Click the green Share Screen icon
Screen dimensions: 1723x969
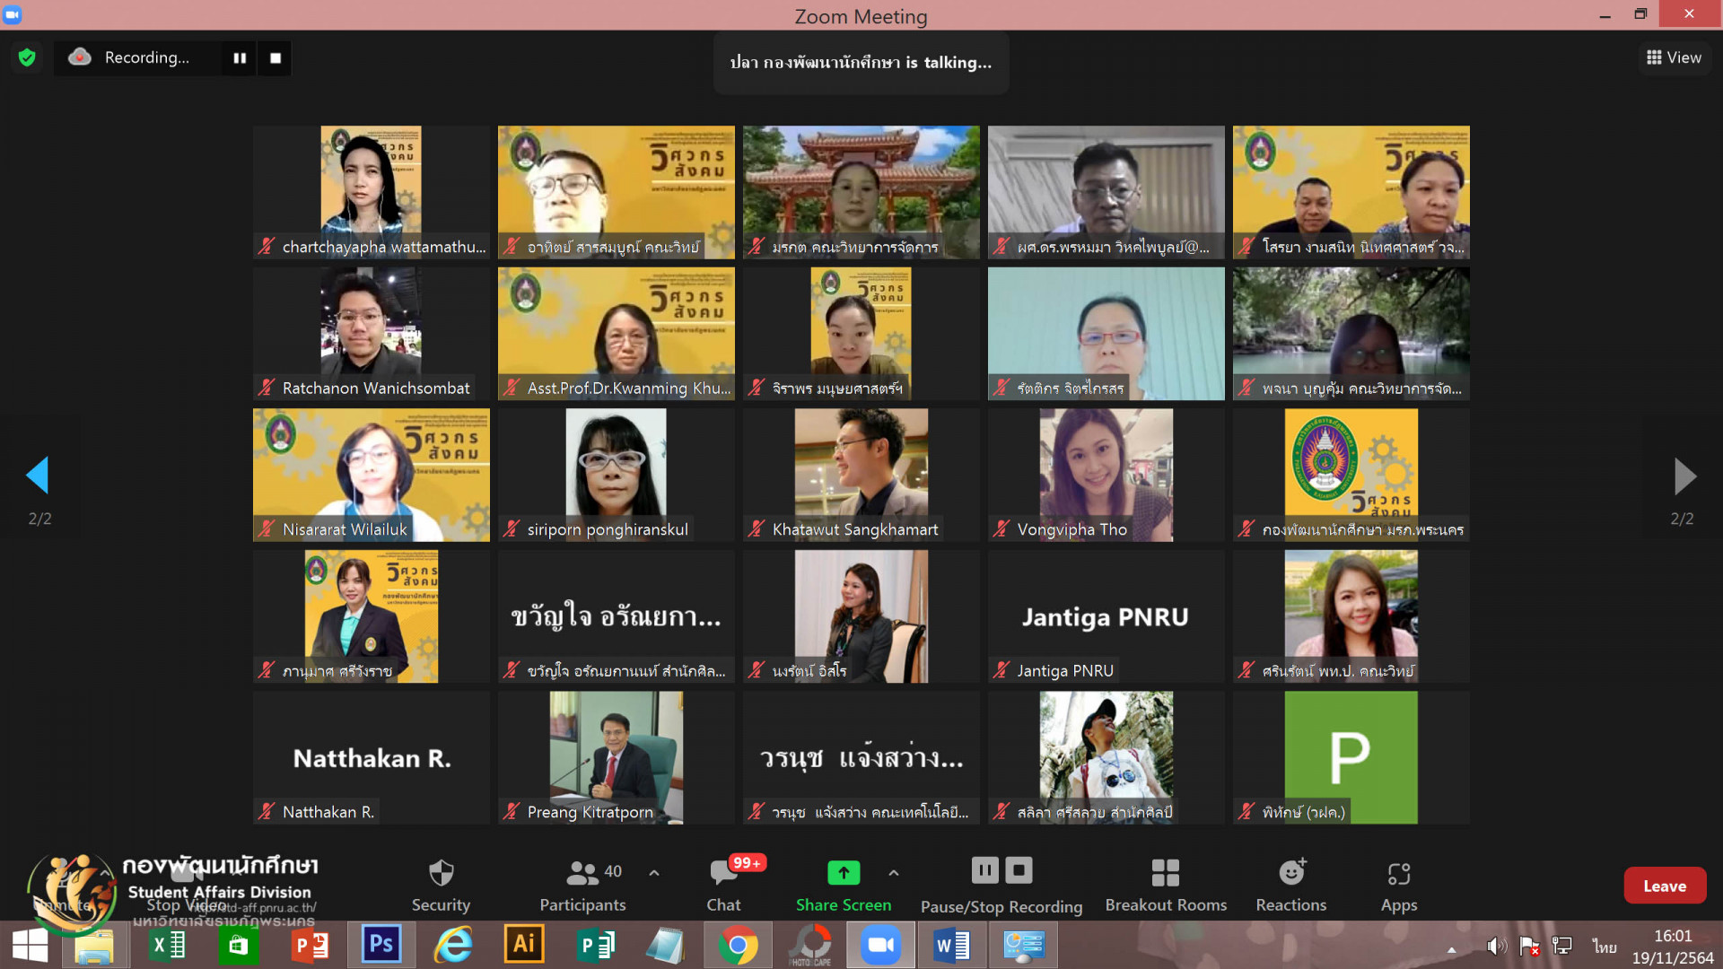(843, 872)
